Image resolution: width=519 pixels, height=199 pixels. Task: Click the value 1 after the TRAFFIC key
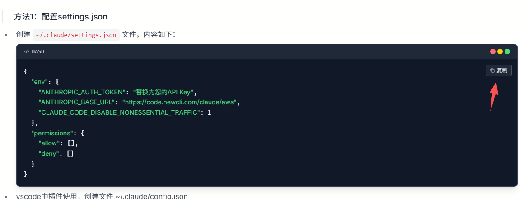click(209, 112)
